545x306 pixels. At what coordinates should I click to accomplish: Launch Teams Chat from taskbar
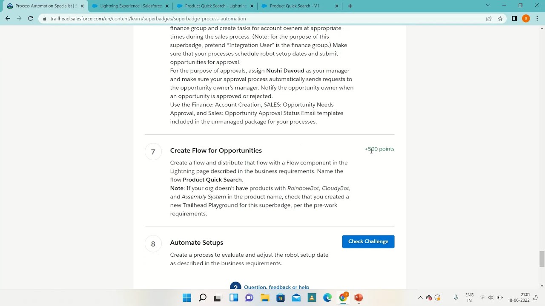coord(250,297)
